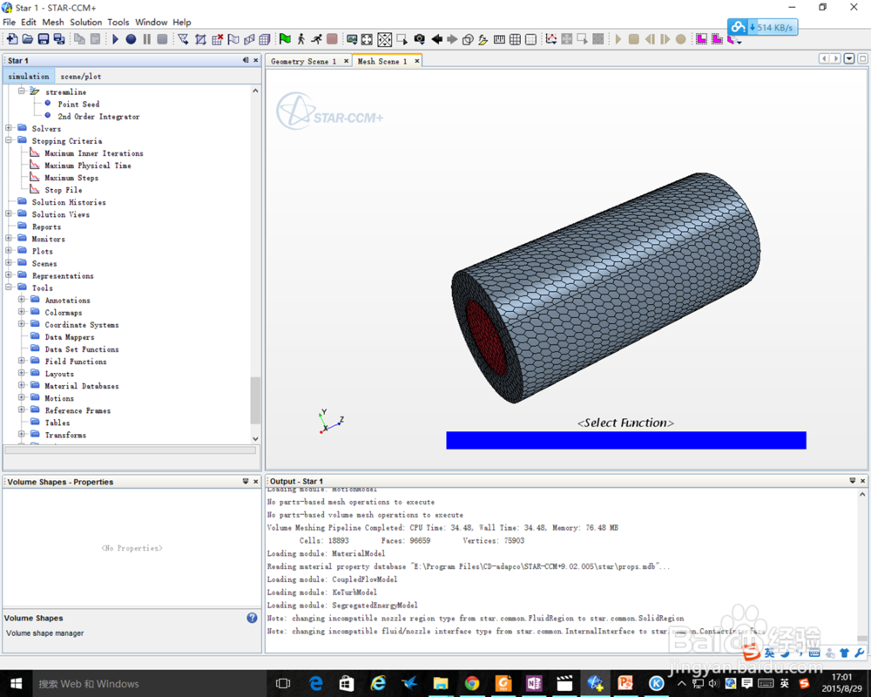This screenshot has width=871, height=697.
Task: Open Google Chrome from the taskbar
Action: 472,684
